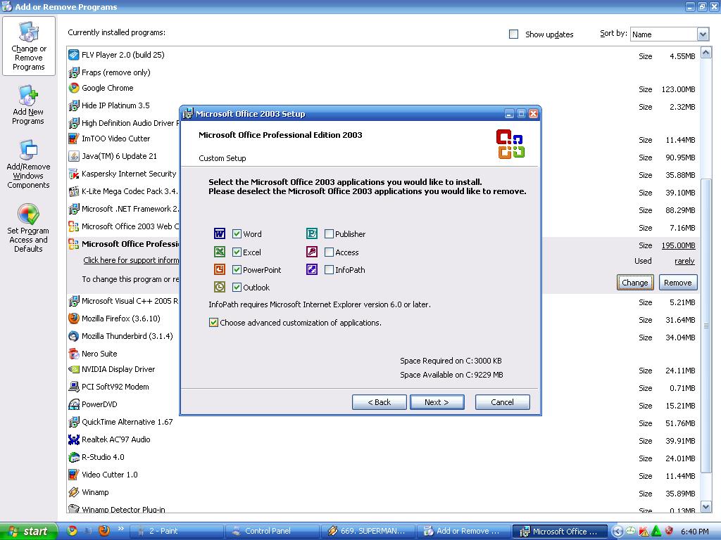Select Realtek AC'97 Audio icon in list
The width and height of the screenshot is (721, 540).
pyautogui.click(x=73, y=439)
